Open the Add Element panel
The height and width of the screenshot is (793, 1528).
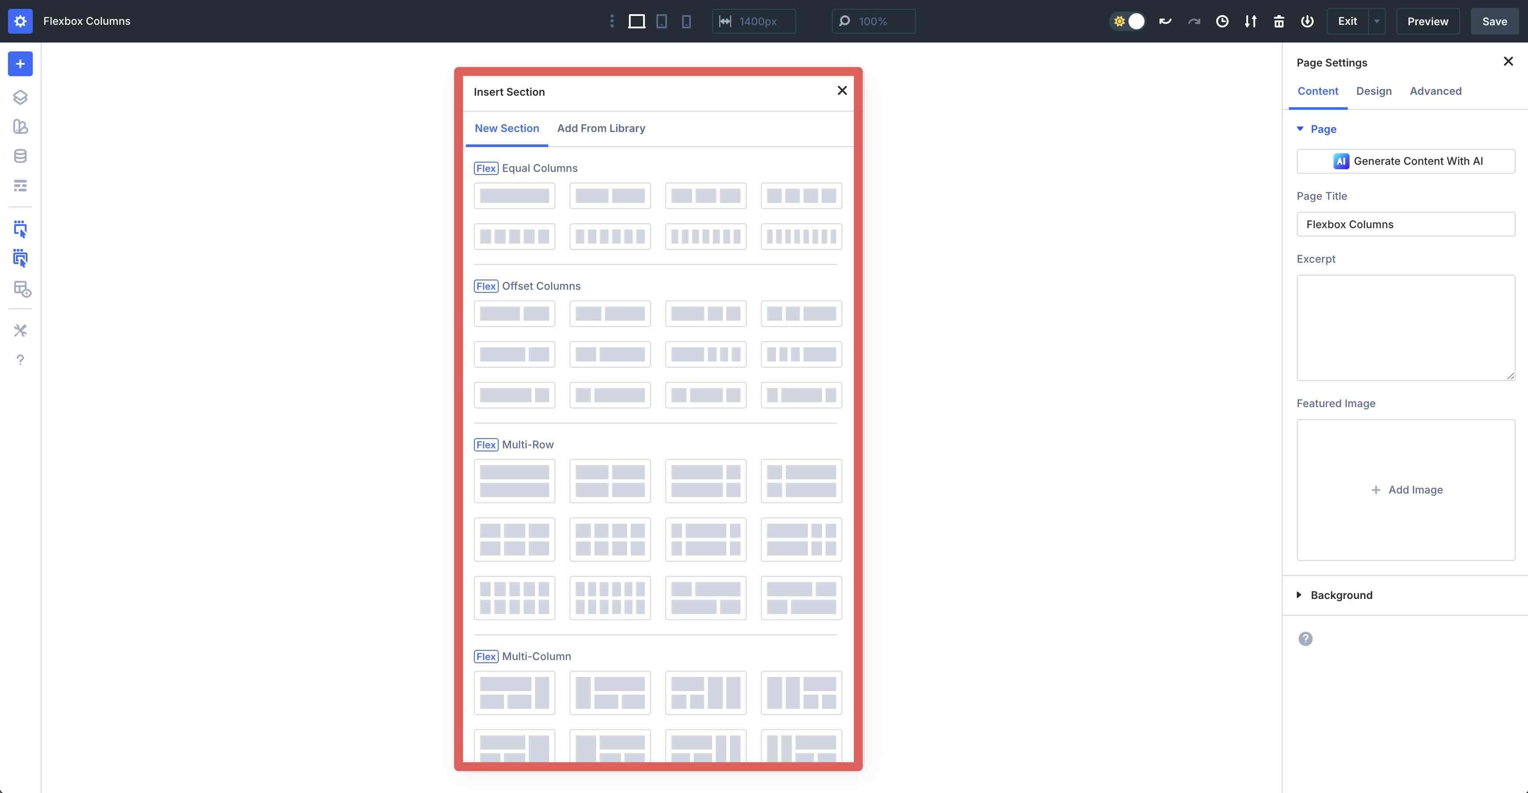(20, 63)
